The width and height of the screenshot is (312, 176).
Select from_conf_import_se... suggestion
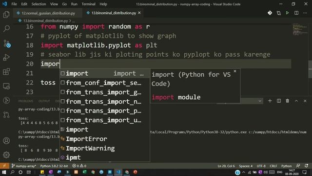[x=105, y=83]
